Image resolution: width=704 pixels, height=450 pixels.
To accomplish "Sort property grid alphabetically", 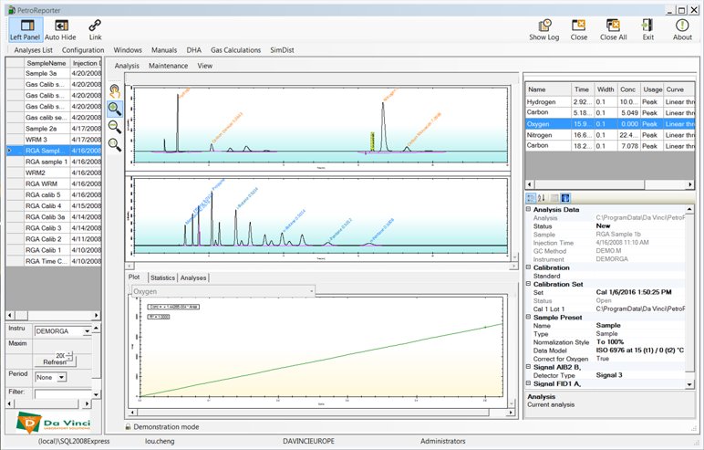I will click(x=542, y=198).
